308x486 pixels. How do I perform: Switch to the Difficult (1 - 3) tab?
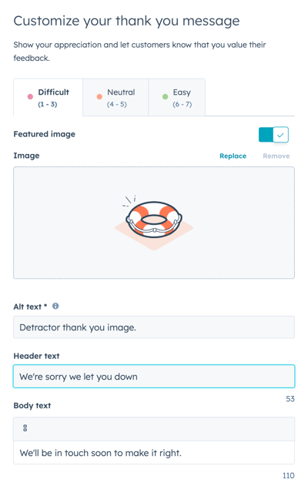48,97
